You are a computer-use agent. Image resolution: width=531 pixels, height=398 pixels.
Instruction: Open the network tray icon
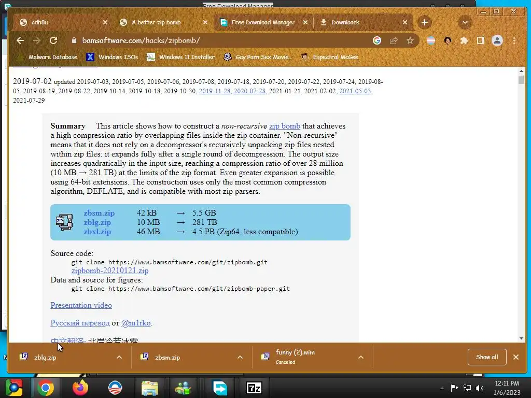pos(467,388)
